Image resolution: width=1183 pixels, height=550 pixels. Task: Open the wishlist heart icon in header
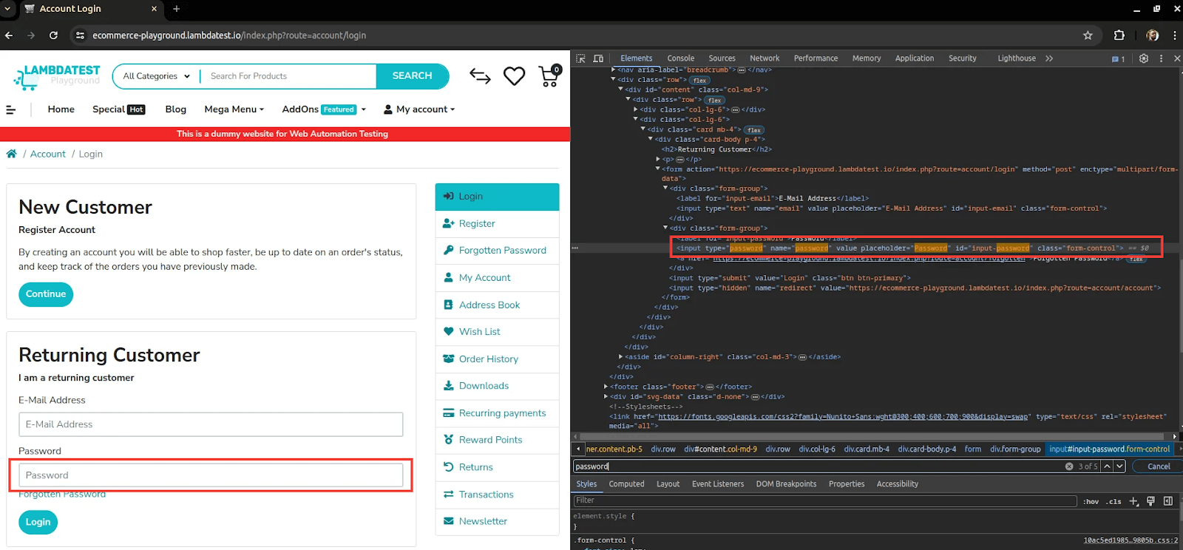[515, 76]
